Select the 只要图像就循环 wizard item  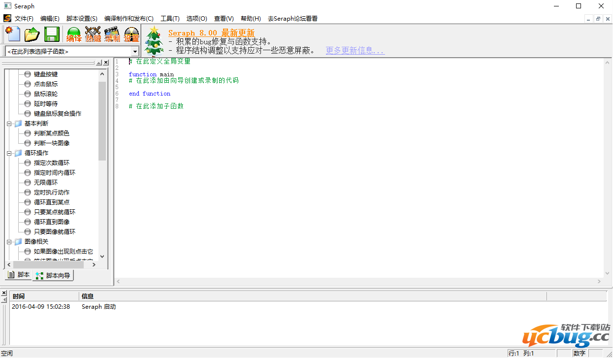(x=55, y=231)
